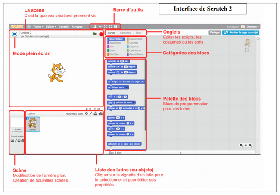
Task: Open the language globe menu
Action: tap(29, 27)
